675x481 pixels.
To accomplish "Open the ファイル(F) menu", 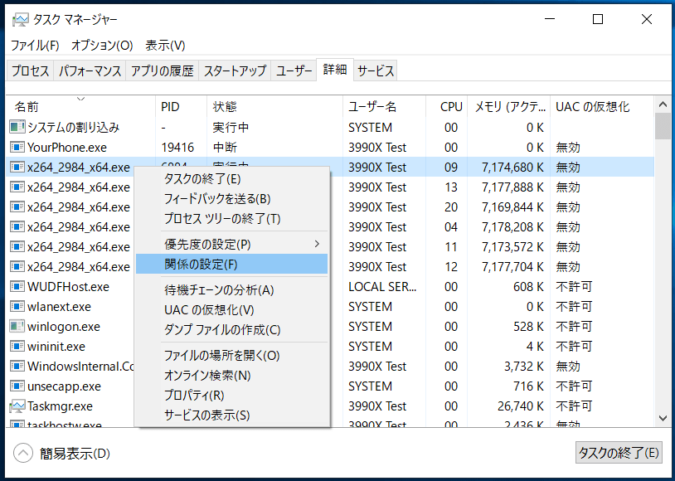I will [x=35, y=46].
